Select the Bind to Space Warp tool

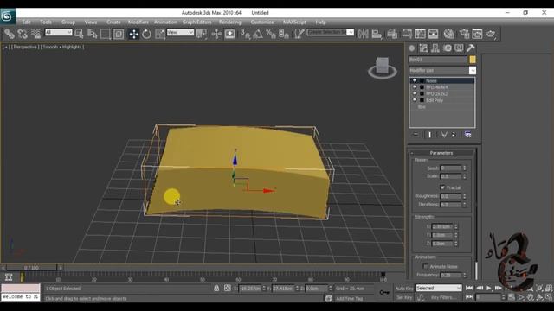(35, 34)
